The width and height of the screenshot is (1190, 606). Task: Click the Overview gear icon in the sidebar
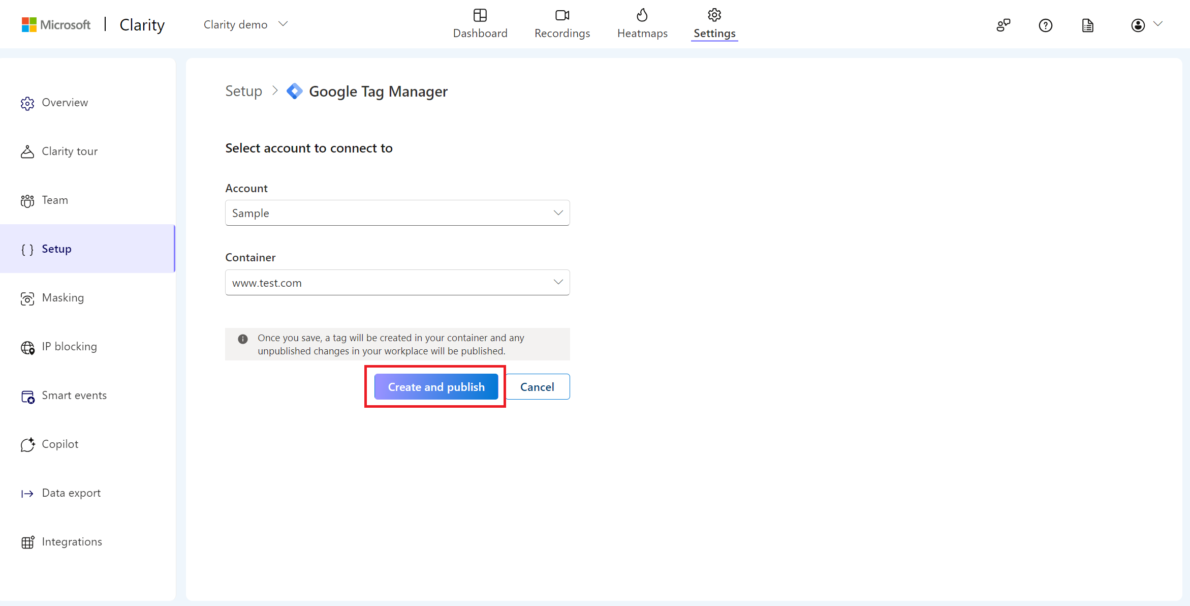(27, 103)
